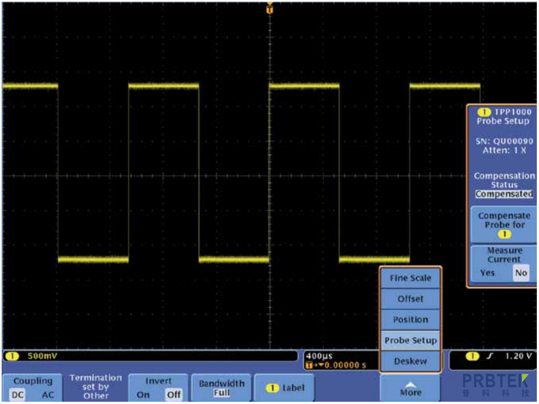Turn Invert On
539x404 pixels.
[143, 394]
